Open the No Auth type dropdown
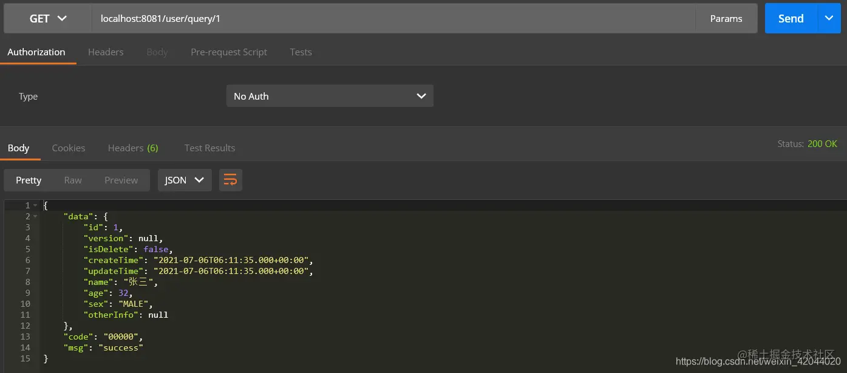Image resolution: width=847 pixels, height=373 pixels. [x=330, y=96]
